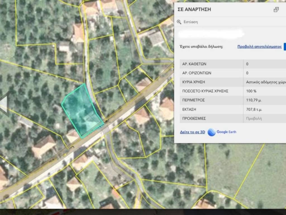Click Προβολή in the ΠΡΟΘΕΣΜΙΕΣ row
286x215 pixels.
tap(254, 118)
